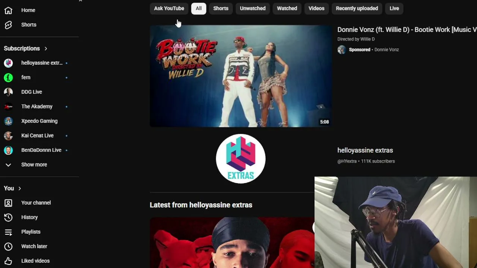The width and height of the screenshot is (477, 268).
Task: Open the helloyassine EXTRAS channel logo
Action: 241,159
